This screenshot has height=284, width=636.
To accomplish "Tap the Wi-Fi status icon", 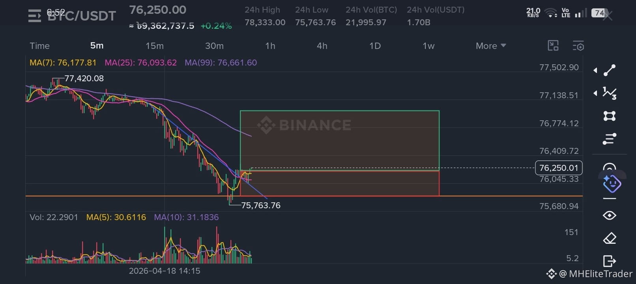I will click(x=551, y=13).
